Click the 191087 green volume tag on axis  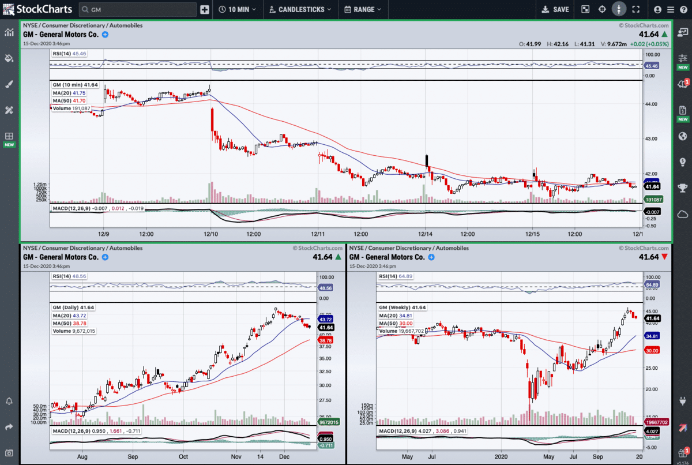pyautogui.click(x=653, y=199)
